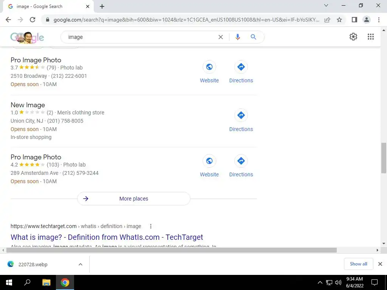387x290 pixels.
Task: Open Pro Image Photo on 289 Amsterdam Ave
Action: [x=36, y=157]
